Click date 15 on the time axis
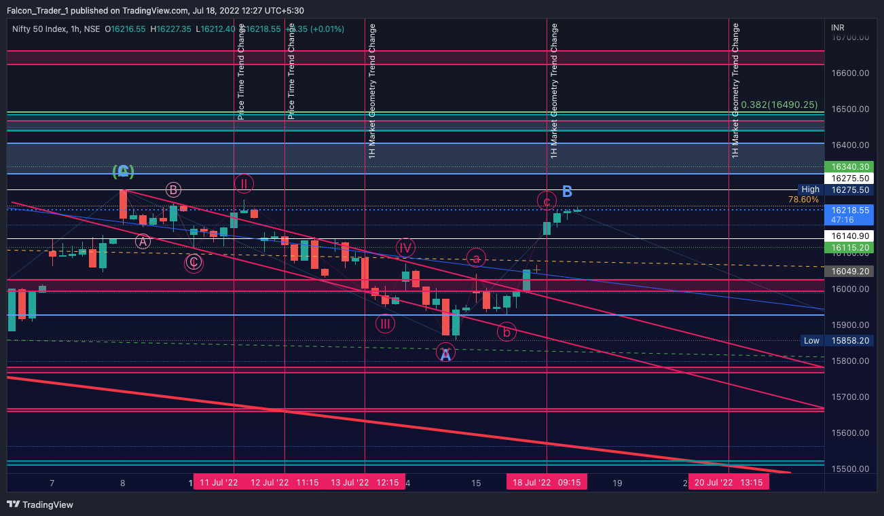884x516 pixels. tap(477, 483)
